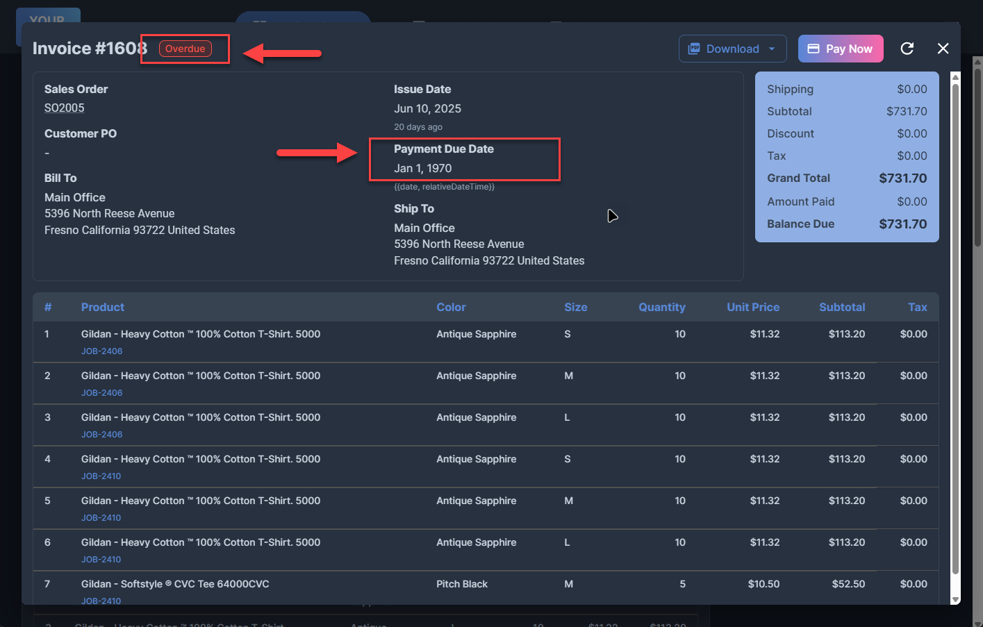The height and width of the screenshot is (627, 983).
Task: Click the Overdue status badge
Action: coord(185,49)
